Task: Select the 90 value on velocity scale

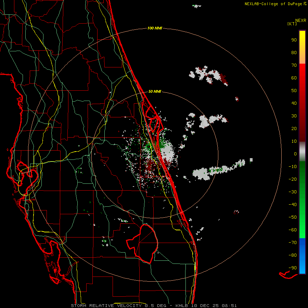Action: 294,40
